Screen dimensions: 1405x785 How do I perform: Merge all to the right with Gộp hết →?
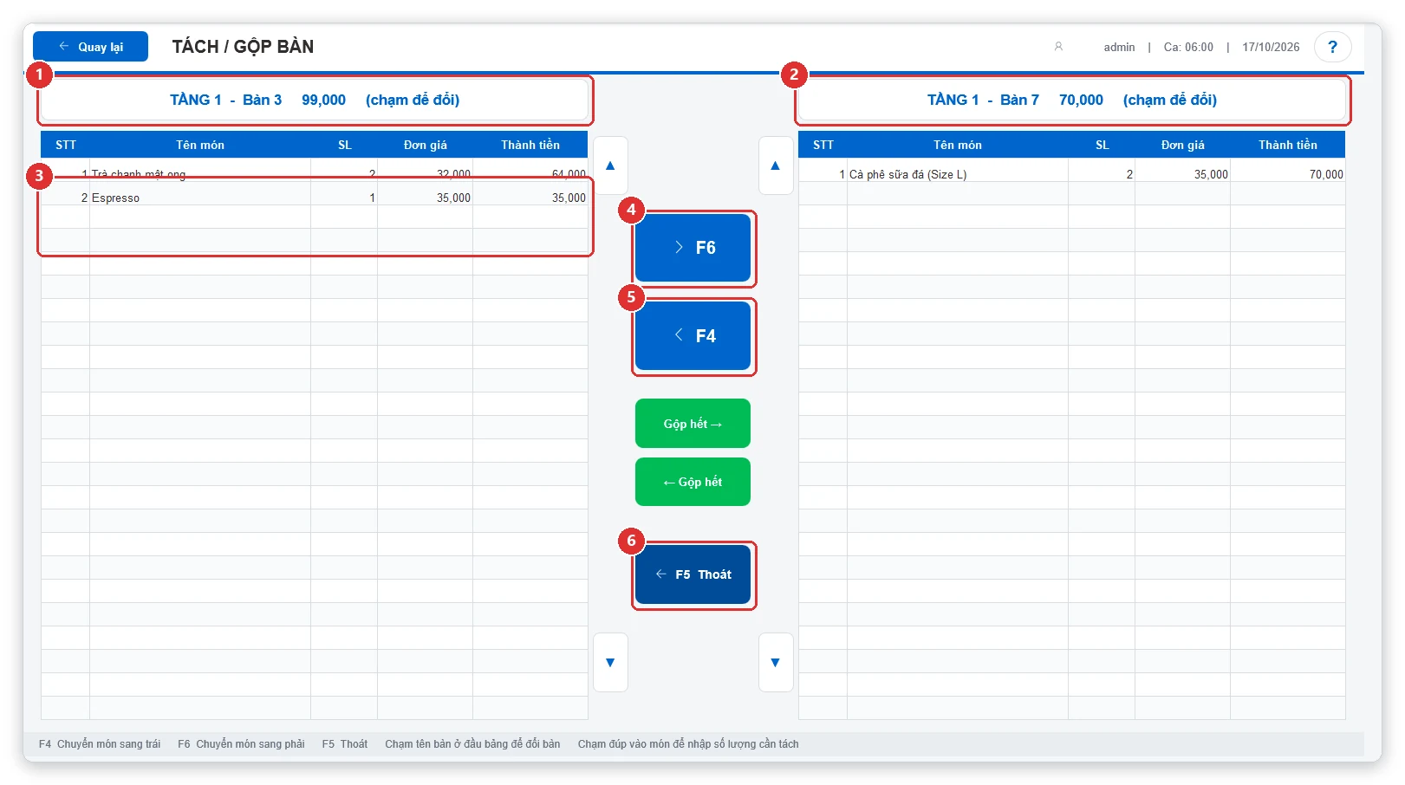[693, 424]
